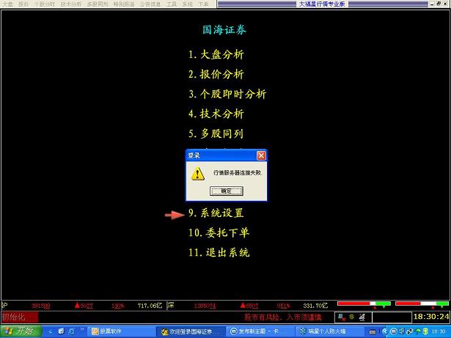Click the 行情服务器连接失败 message text
Viewport: 451px width, 338px height.
tap(238, 173)
